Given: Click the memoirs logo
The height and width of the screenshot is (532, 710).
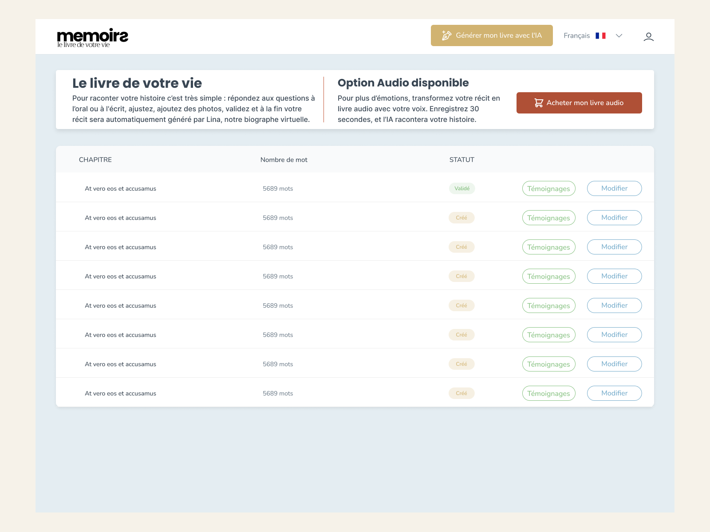Looking at the screenshot, I should pyautogui.click(x=92, y=36).
